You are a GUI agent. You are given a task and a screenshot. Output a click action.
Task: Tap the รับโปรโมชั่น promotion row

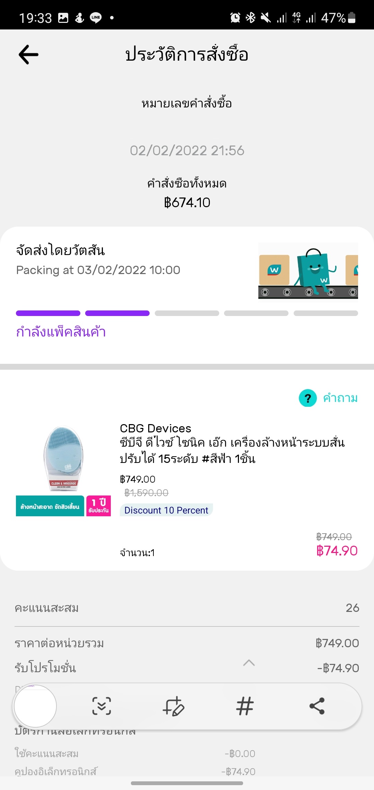pos(45,668)
